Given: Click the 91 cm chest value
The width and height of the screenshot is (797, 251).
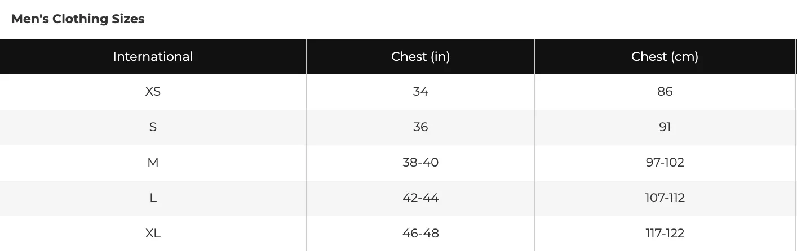Looking at the screenshot, I should pyautogui.click(x=665, y=127).
